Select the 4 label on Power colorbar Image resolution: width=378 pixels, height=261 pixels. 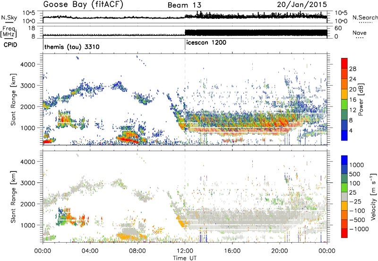click(x=351, y=130)
